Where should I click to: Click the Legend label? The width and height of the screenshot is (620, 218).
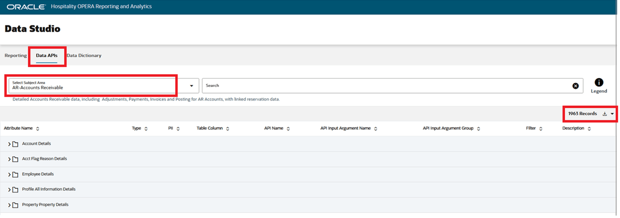click(599, 91)
